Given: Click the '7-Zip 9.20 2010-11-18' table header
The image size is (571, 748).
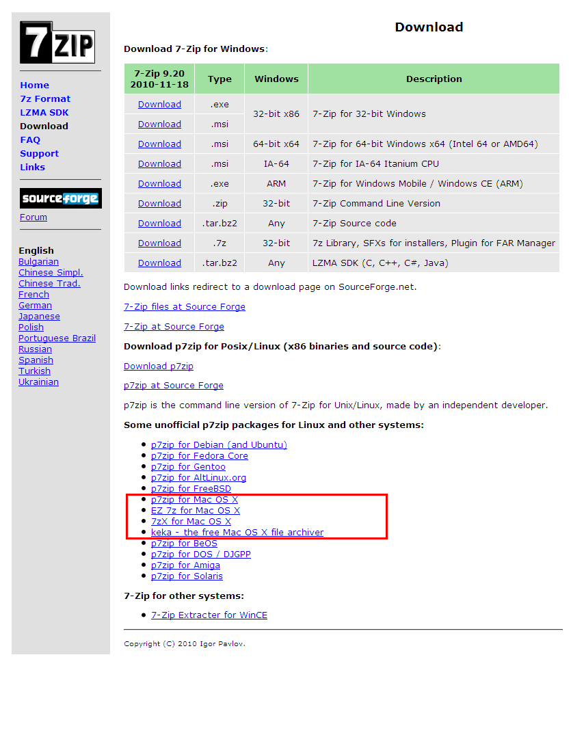Looking at the screenshot, I should [159, 79].
